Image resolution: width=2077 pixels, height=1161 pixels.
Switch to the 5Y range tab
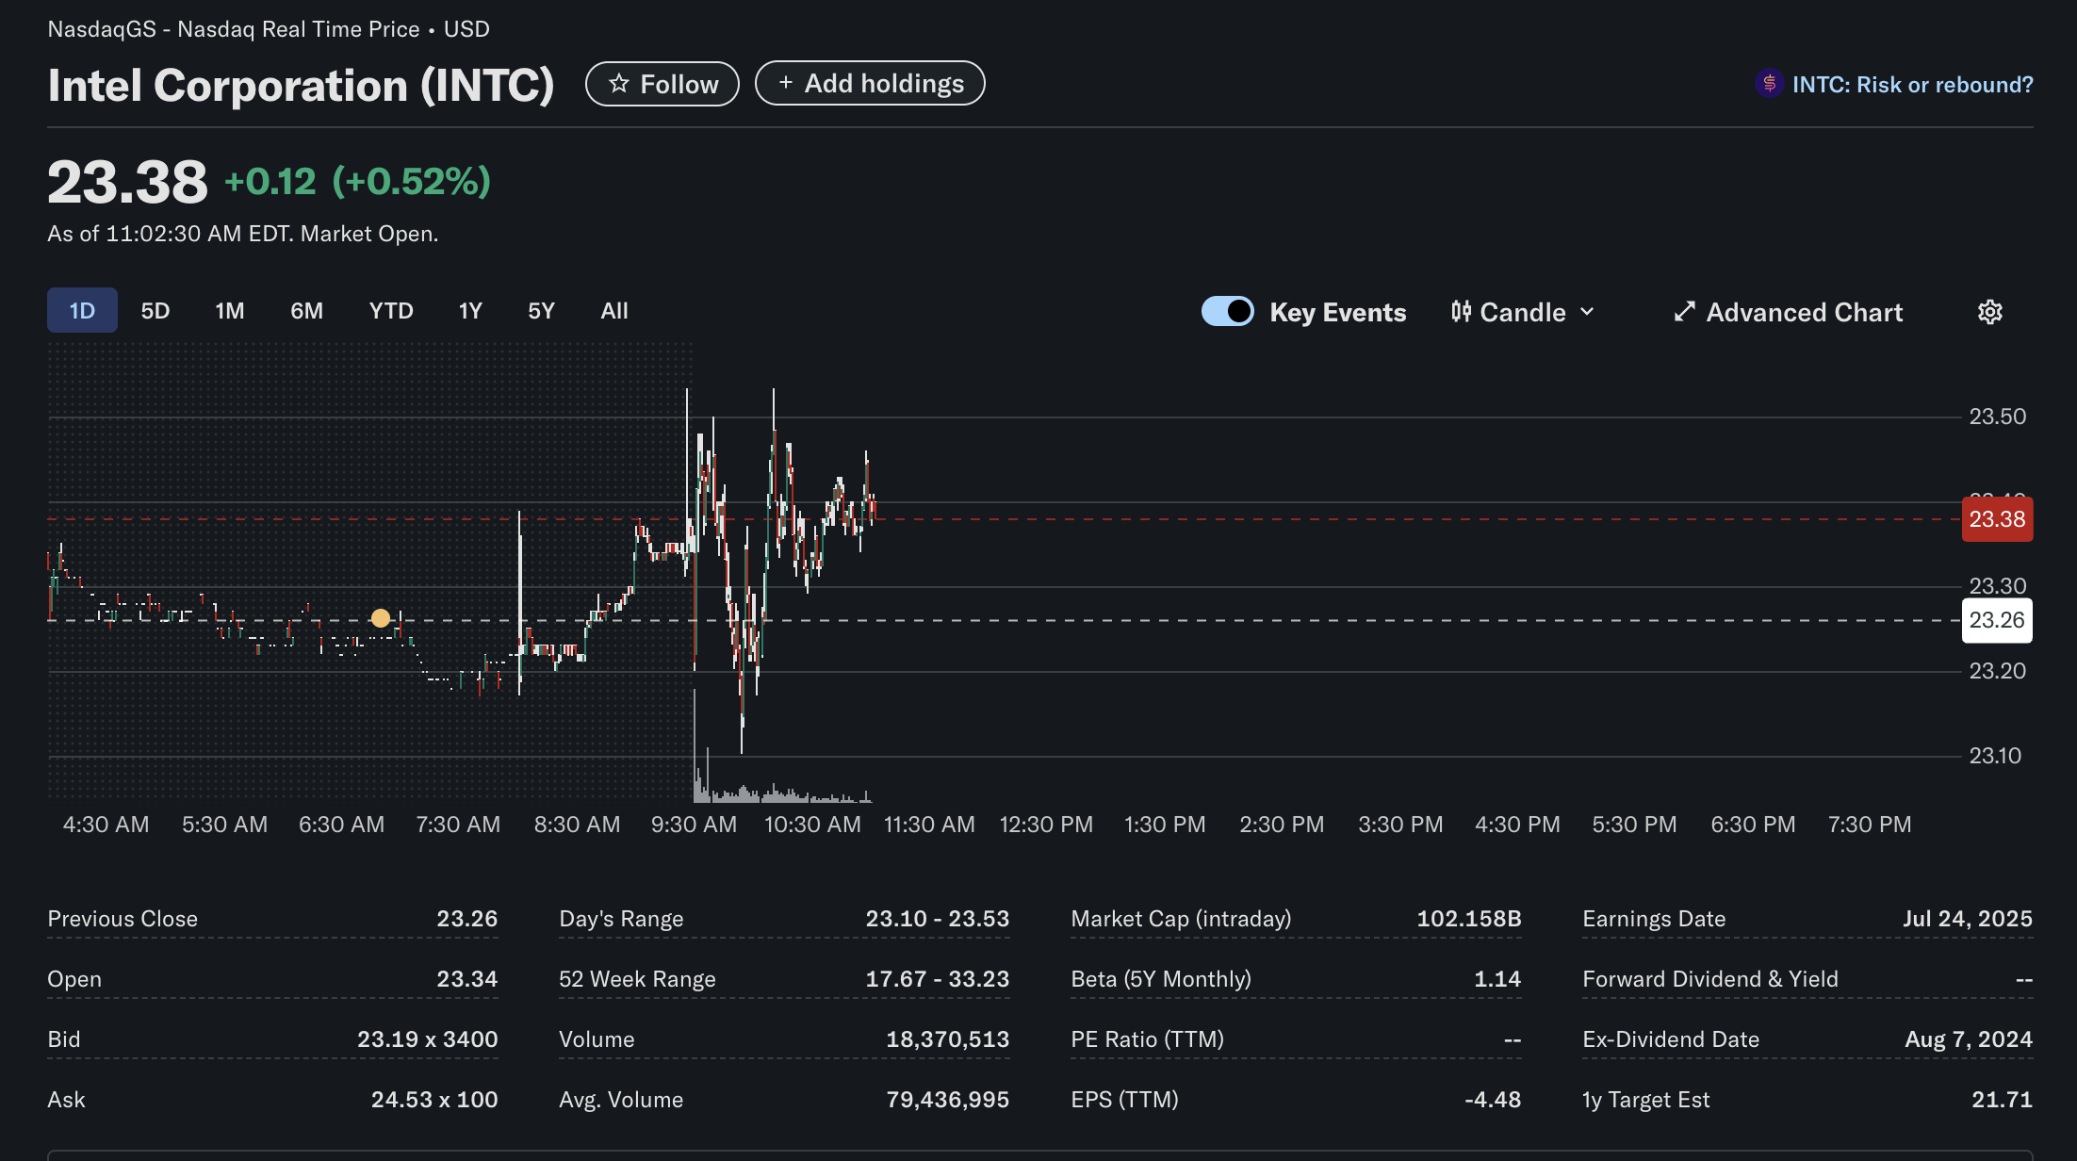[x=541, y=310]
